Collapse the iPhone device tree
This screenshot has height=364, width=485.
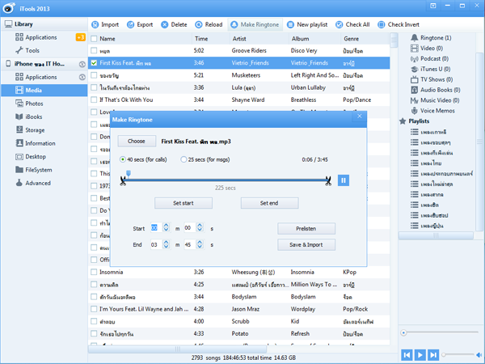coord(7,64)
